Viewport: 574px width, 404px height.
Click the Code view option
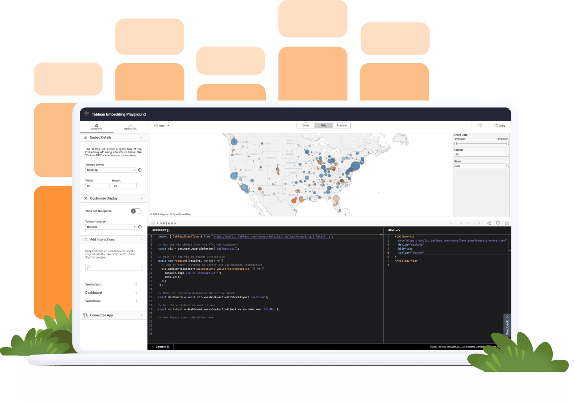click(305, 125)
